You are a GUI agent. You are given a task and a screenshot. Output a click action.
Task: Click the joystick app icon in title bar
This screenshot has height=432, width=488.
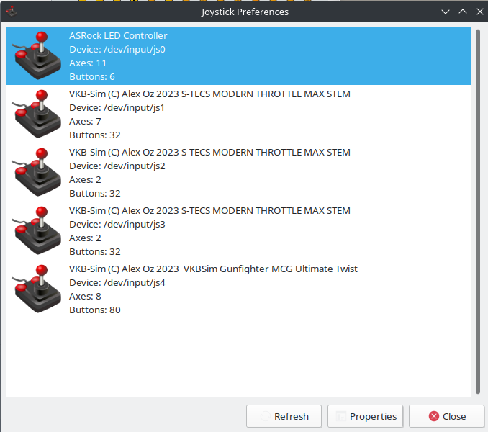(9, 12)
